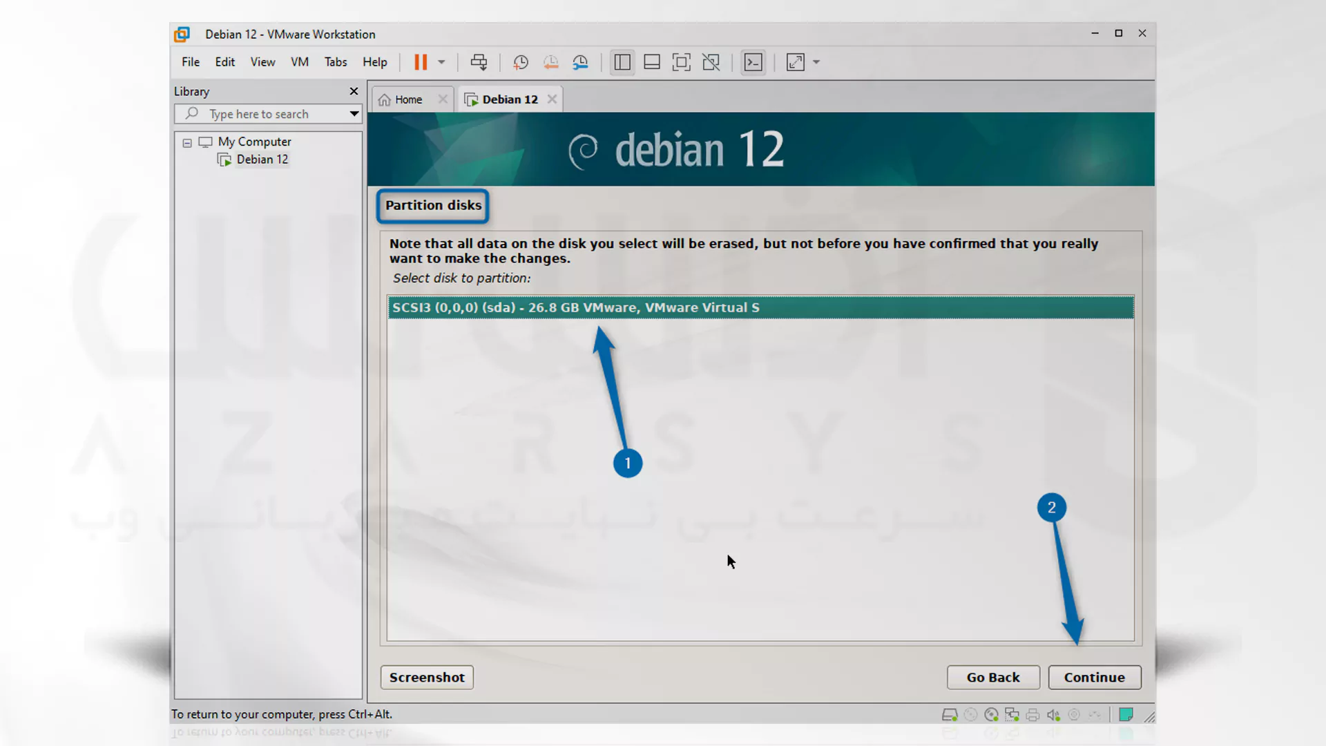Select the SCSI3 (sda) 26.8 GB disk
Image resolution: width=1326 pixels, height=746 pixels.
click(x=760, y=308)
